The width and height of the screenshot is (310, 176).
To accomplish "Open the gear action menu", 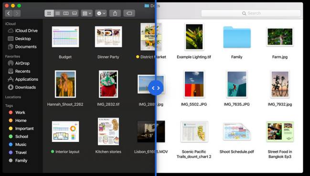I will (101, 13).
